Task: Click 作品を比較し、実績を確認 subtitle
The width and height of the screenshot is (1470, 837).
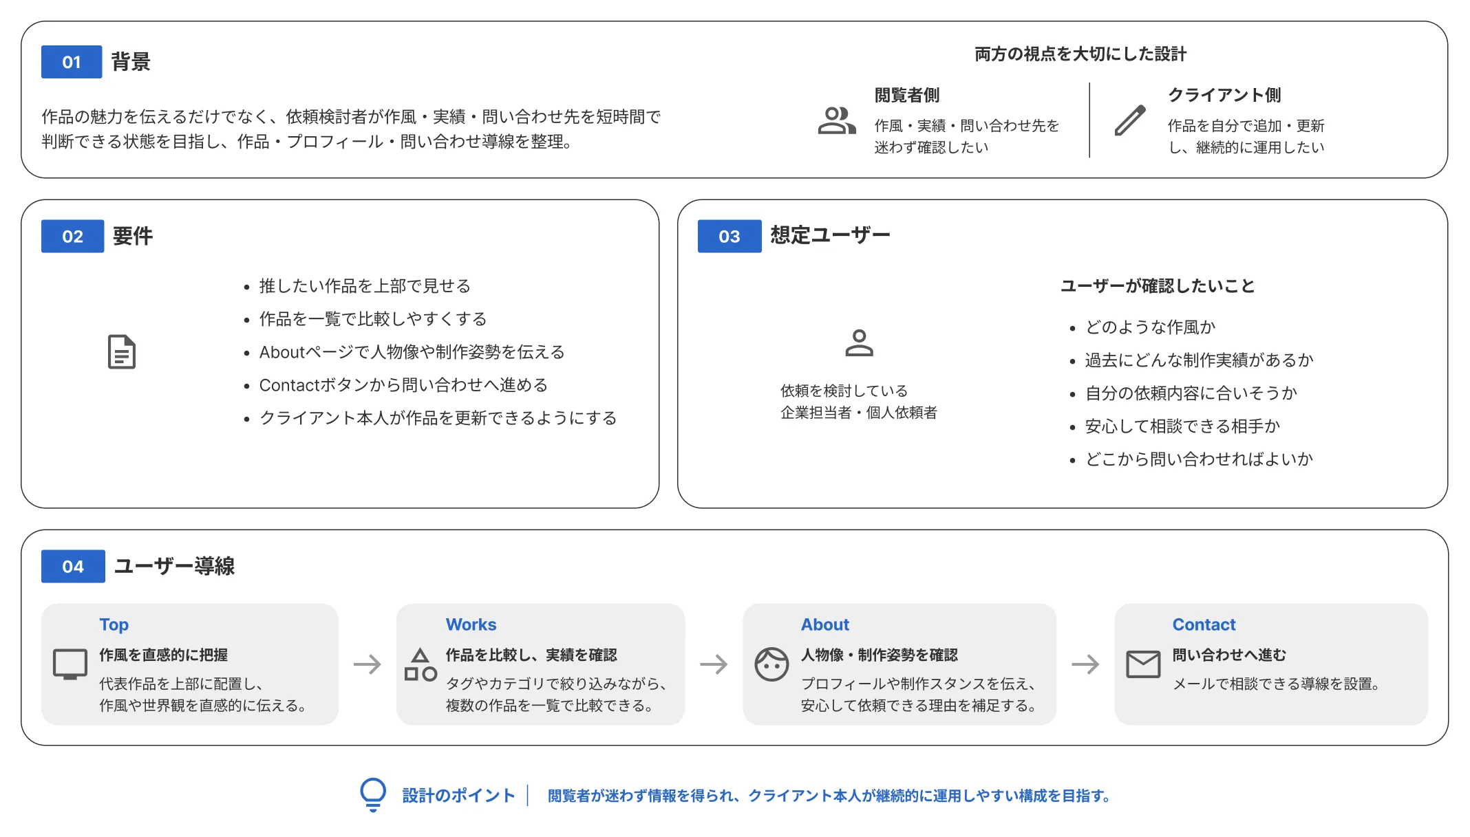Action: [531, 655]
